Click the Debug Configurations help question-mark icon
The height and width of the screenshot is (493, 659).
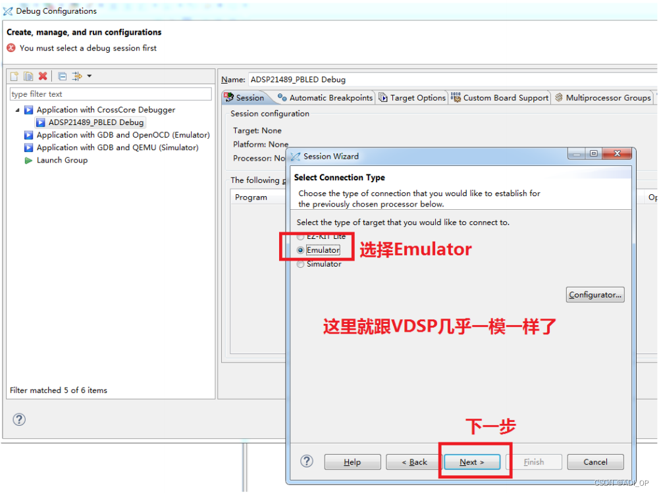click(19, 419)
